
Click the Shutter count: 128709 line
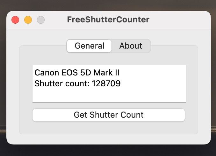click(x=77, y=84)
